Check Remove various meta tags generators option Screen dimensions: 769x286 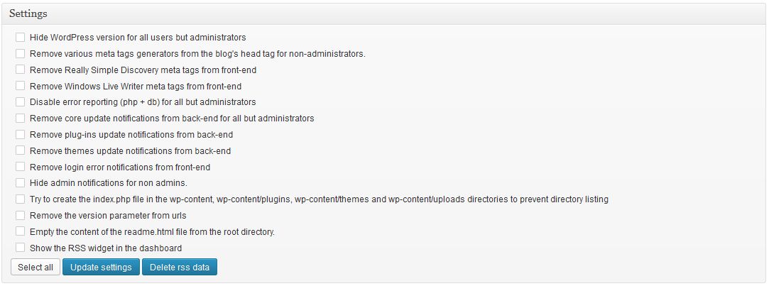[20, 53]
